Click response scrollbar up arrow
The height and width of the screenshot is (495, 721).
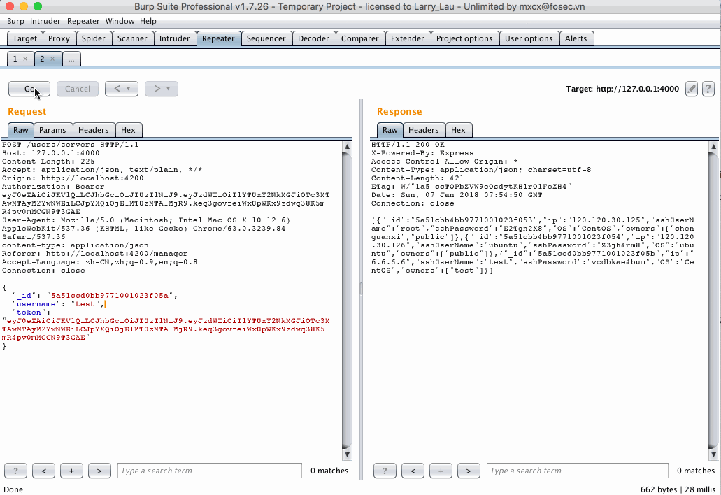point(713,147)
